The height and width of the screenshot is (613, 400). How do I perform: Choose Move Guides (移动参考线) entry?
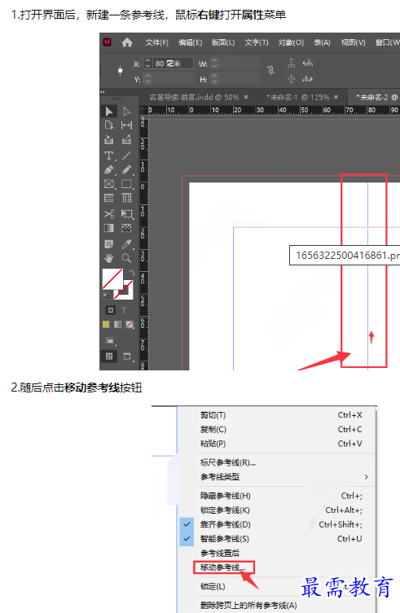click(223, 567)
